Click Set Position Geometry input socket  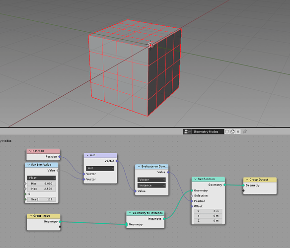coord(192,190)
